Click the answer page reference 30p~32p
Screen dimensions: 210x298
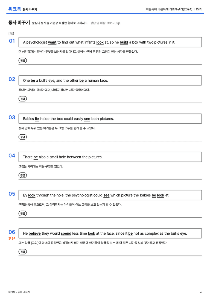point(113,23)
